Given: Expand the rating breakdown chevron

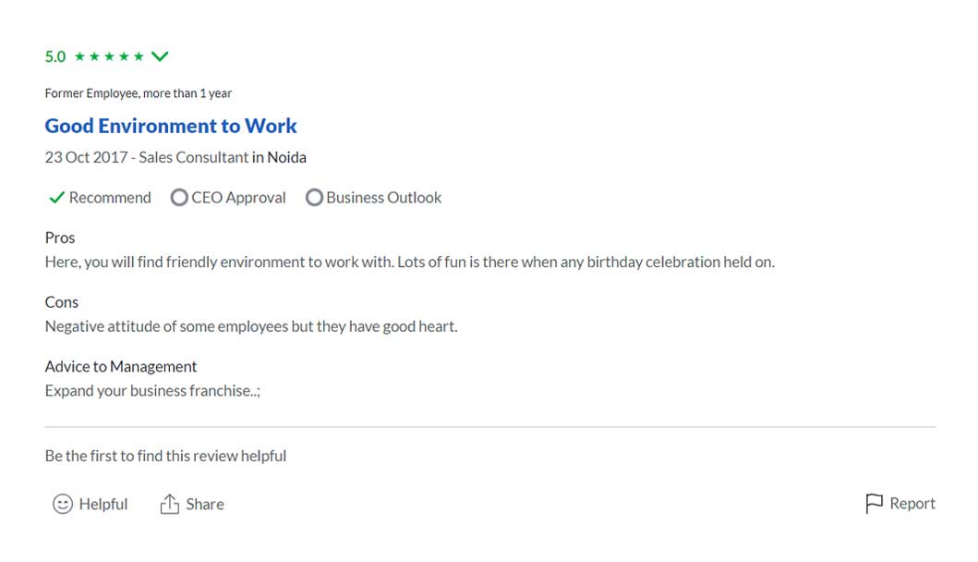Looking at the screenshot, I should click(x=160, y=56).
